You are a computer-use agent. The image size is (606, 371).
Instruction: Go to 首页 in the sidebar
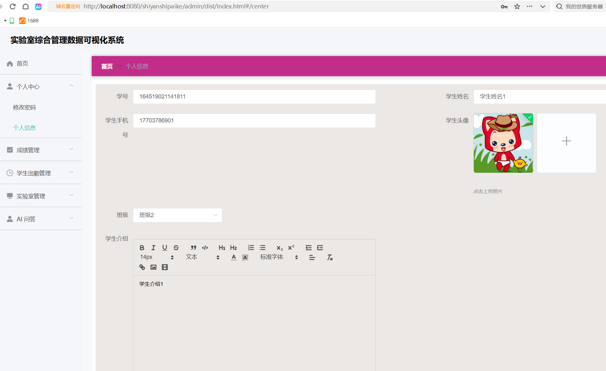[x=22, y=64]
